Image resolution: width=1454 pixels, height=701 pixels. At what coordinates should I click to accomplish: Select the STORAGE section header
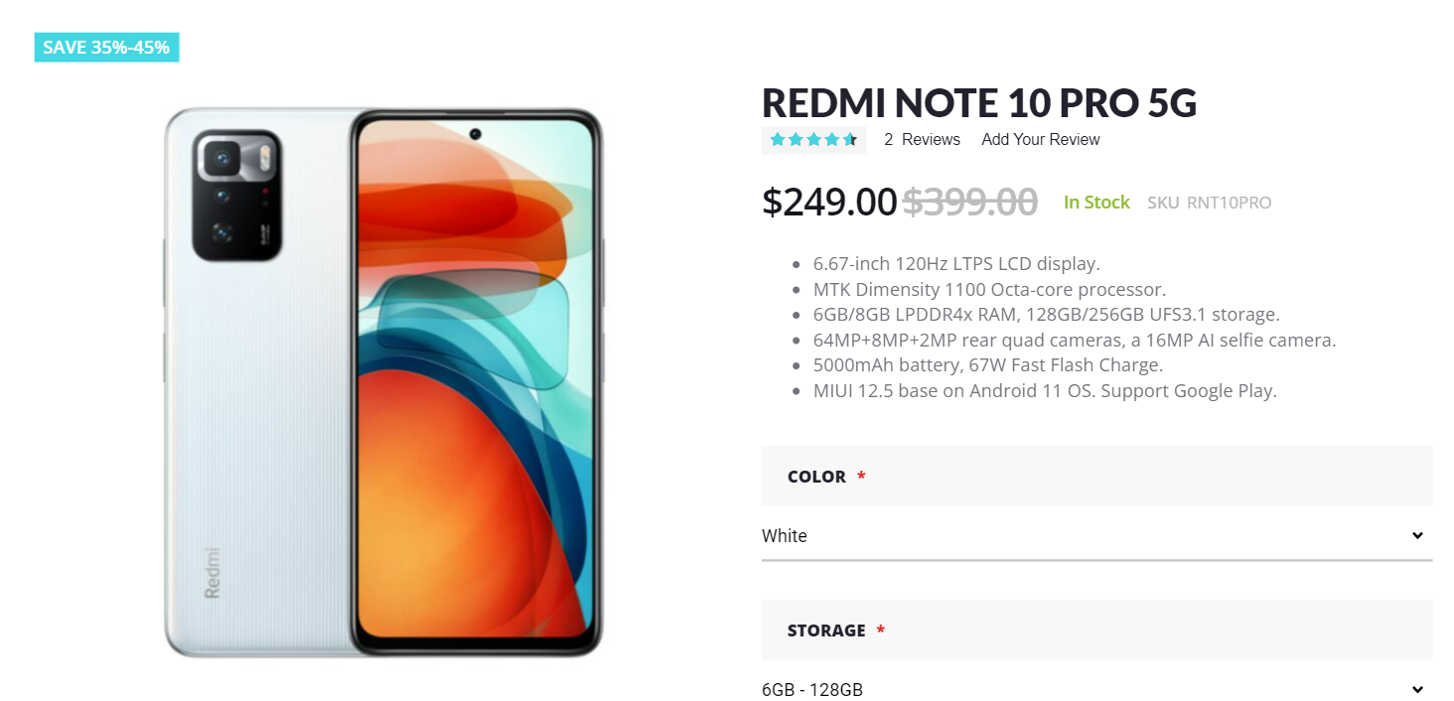pos(826,630)
